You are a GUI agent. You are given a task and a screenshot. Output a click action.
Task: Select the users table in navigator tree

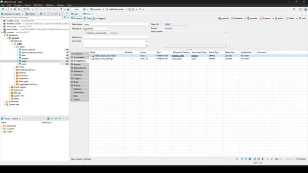(x=24, y=64)
